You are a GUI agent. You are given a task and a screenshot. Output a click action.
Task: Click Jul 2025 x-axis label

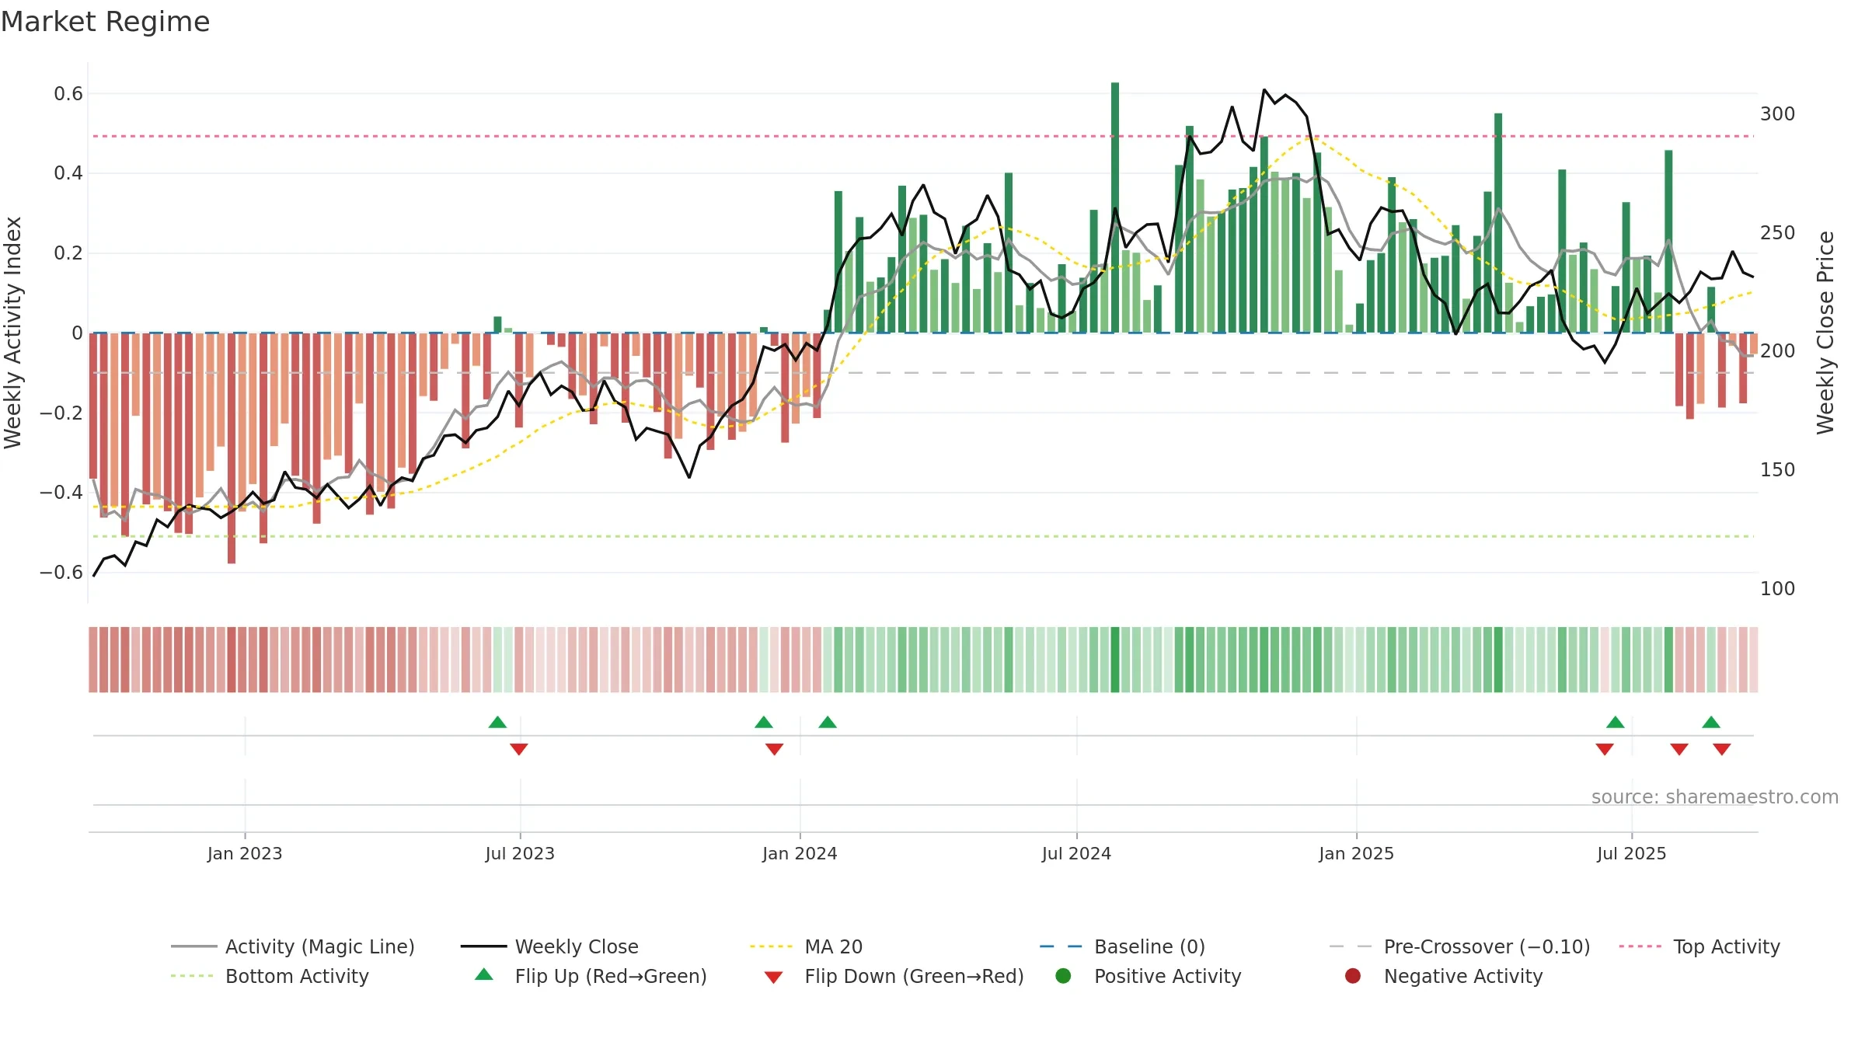[1632, 853]
